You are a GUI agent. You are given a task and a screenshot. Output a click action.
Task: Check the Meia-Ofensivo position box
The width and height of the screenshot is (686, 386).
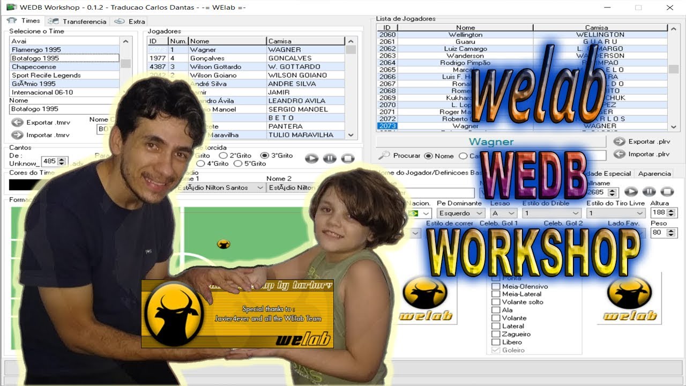tap(496, 286)
